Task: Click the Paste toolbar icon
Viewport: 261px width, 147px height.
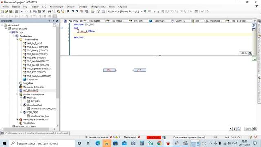Action: (40, 11)
